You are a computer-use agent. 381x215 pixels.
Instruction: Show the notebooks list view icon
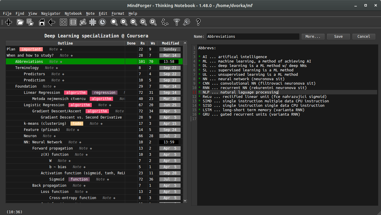(x=73, y=22)
